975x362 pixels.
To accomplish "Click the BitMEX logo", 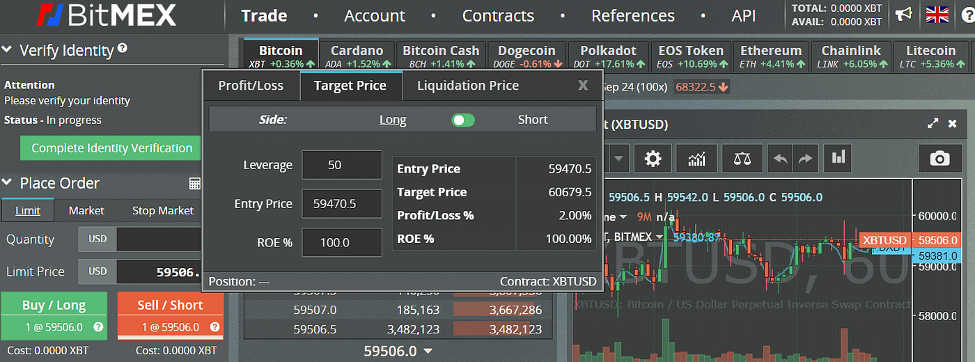I will [107, 15].
